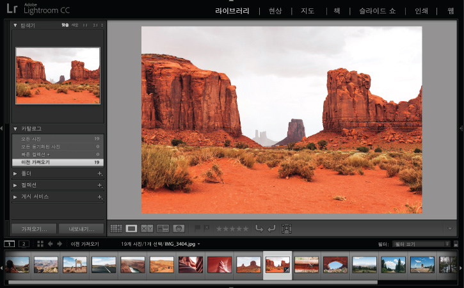This screenshot has height=288, width=464.
Task: Select main window display 1 button
Action: click(x=9, y=244)
